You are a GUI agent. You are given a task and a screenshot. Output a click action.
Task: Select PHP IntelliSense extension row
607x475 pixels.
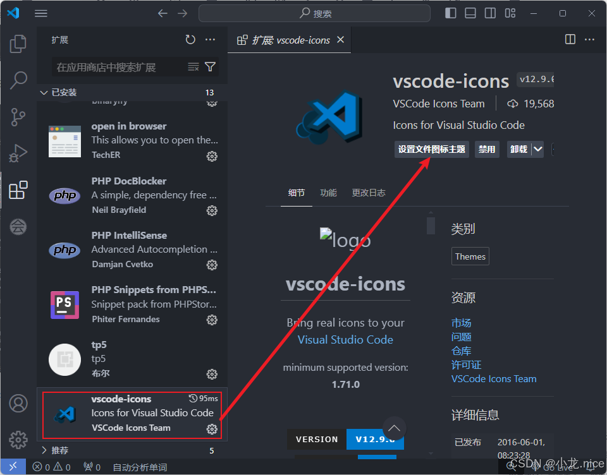132,250
